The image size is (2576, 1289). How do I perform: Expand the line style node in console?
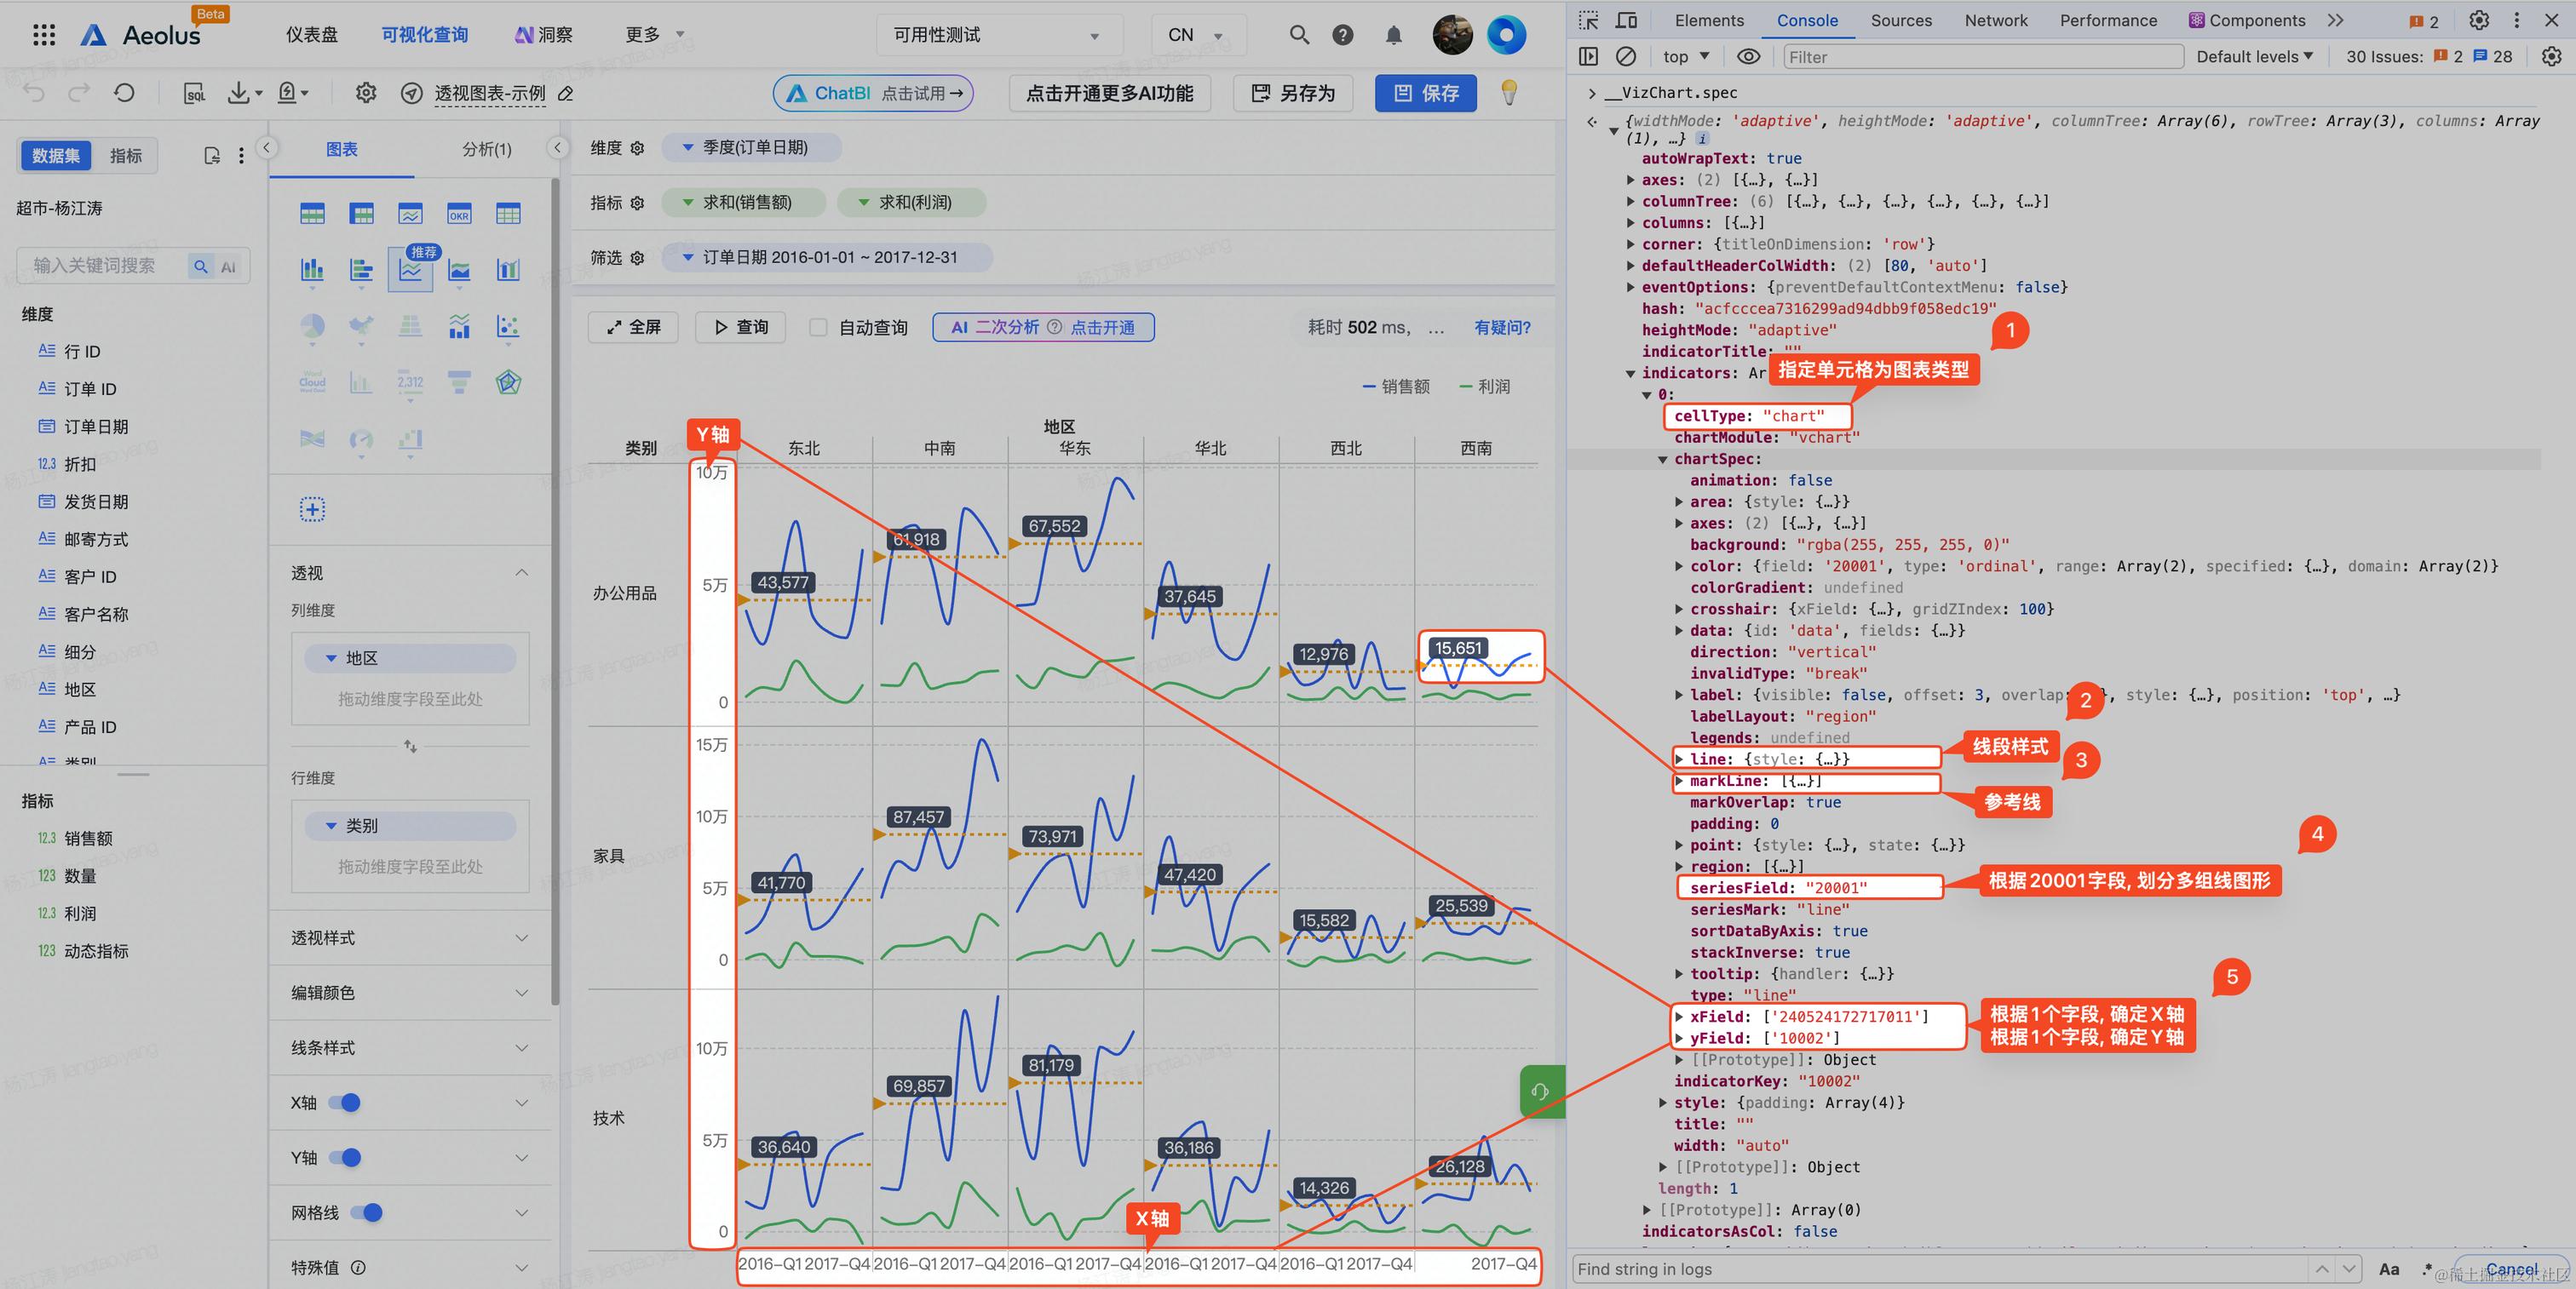1679,759
